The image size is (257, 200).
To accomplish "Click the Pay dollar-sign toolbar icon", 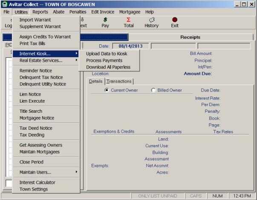I will click(105, 20).
